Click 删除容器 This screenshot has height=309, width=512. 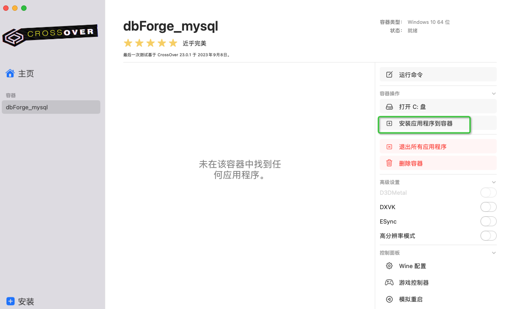pos(438,163)
